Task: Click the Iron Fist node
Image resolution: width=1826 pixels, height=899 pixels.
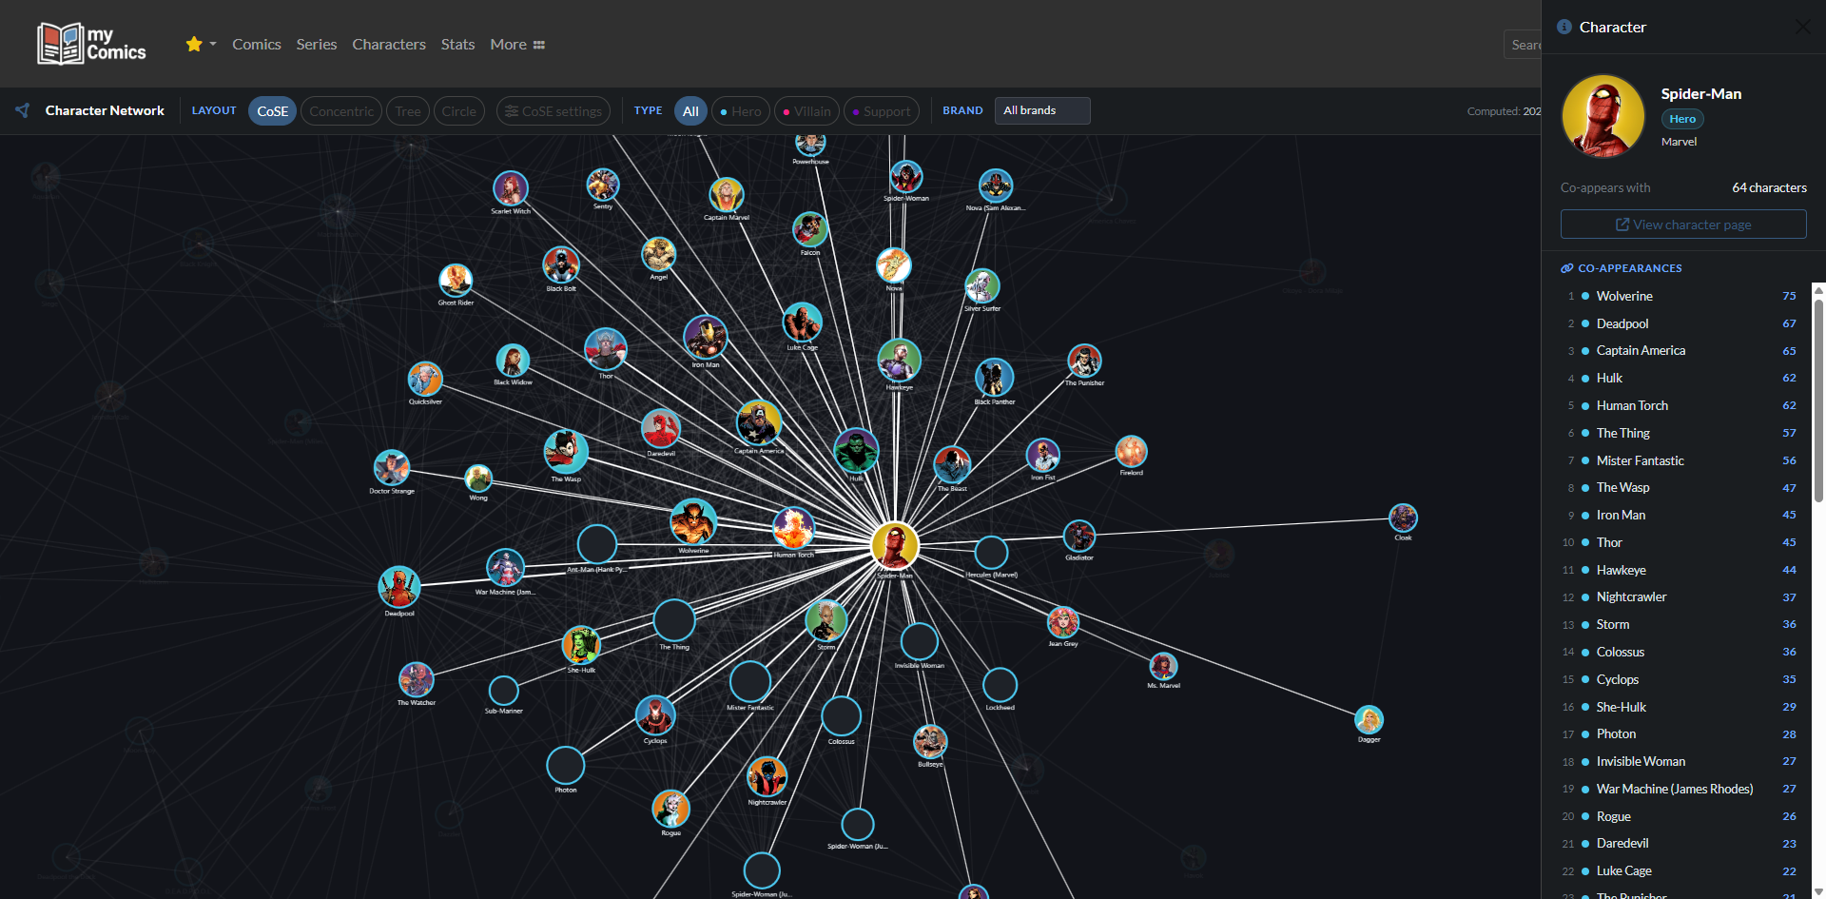Action: (x=1043, y=456)
